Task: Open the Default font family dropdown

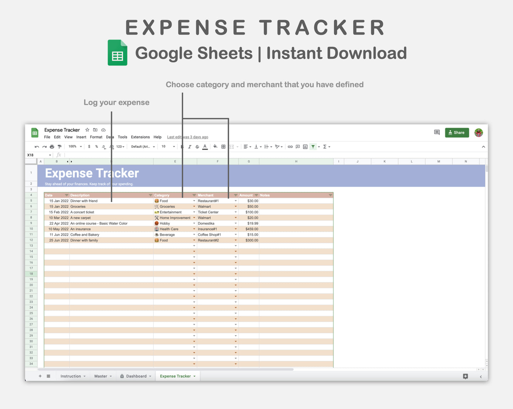Action: click(143, 147)
